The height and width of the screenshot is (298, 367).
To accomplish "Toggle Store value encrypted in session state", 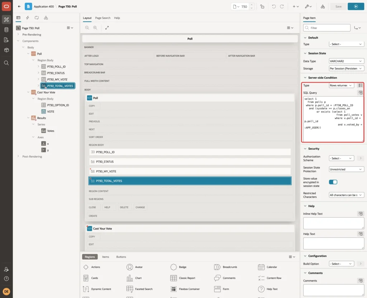I will (333, 182).
